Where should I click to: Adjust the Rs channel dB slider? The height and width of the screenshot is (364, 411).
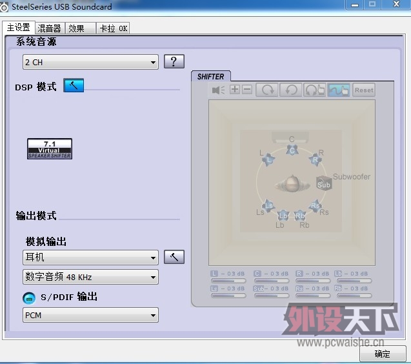313,296
